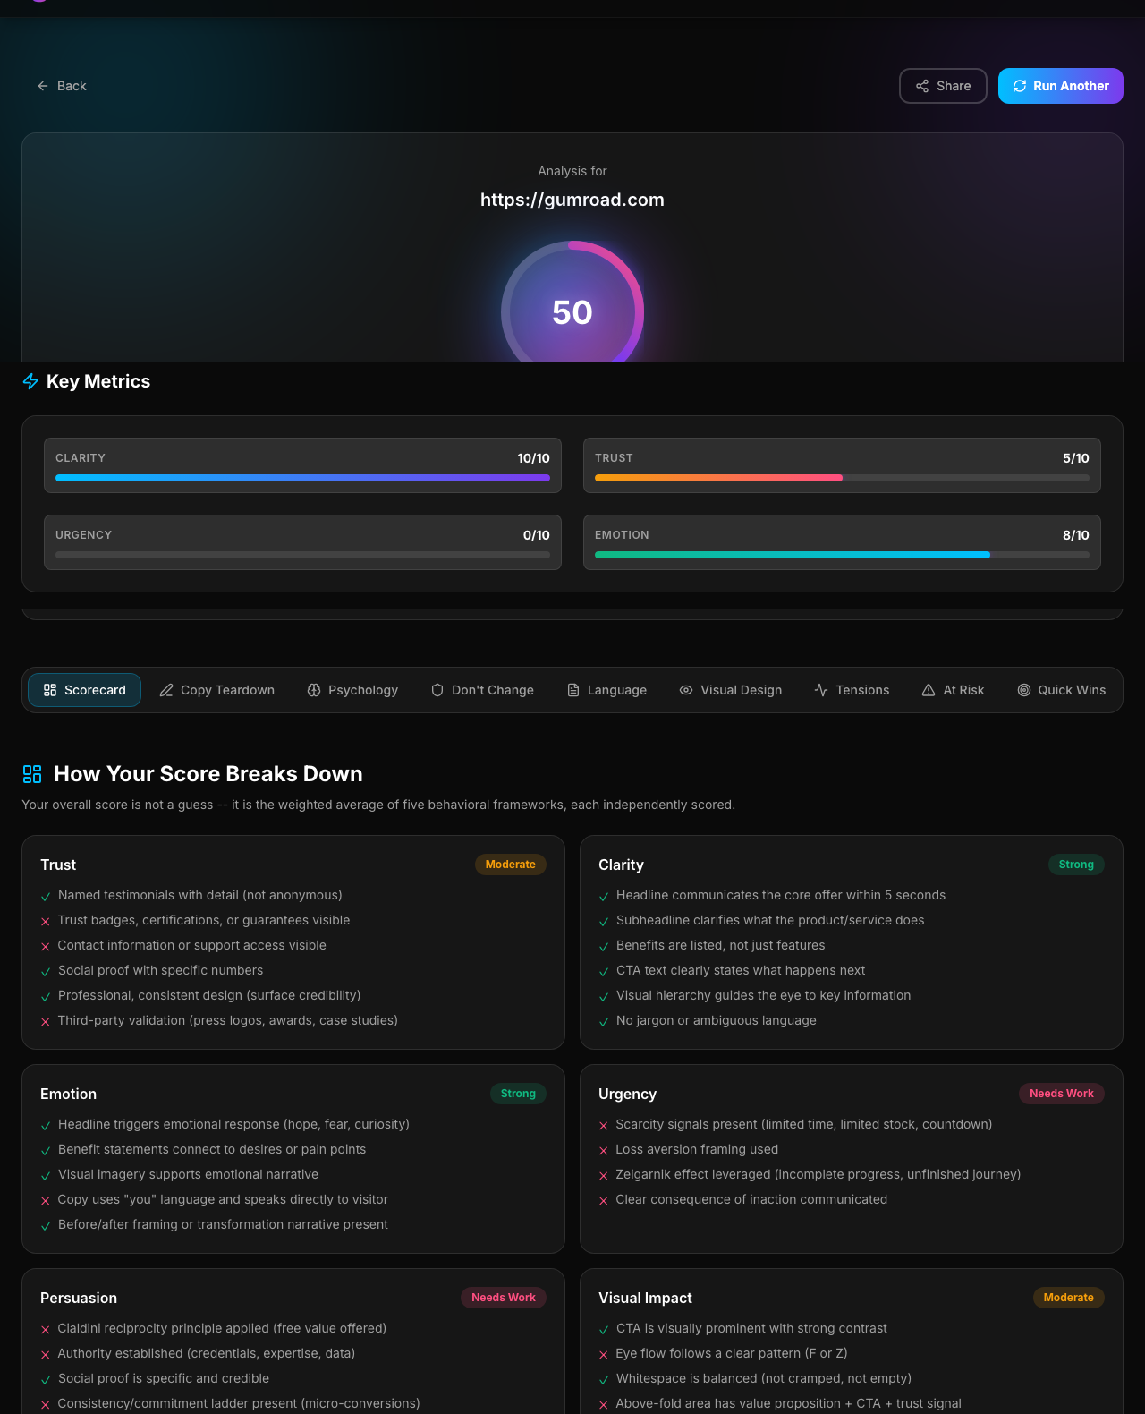The width and height of the screenshot is (1145, 1414).
Task: Go back using the Back arrow link
Action: coord(62,86)
